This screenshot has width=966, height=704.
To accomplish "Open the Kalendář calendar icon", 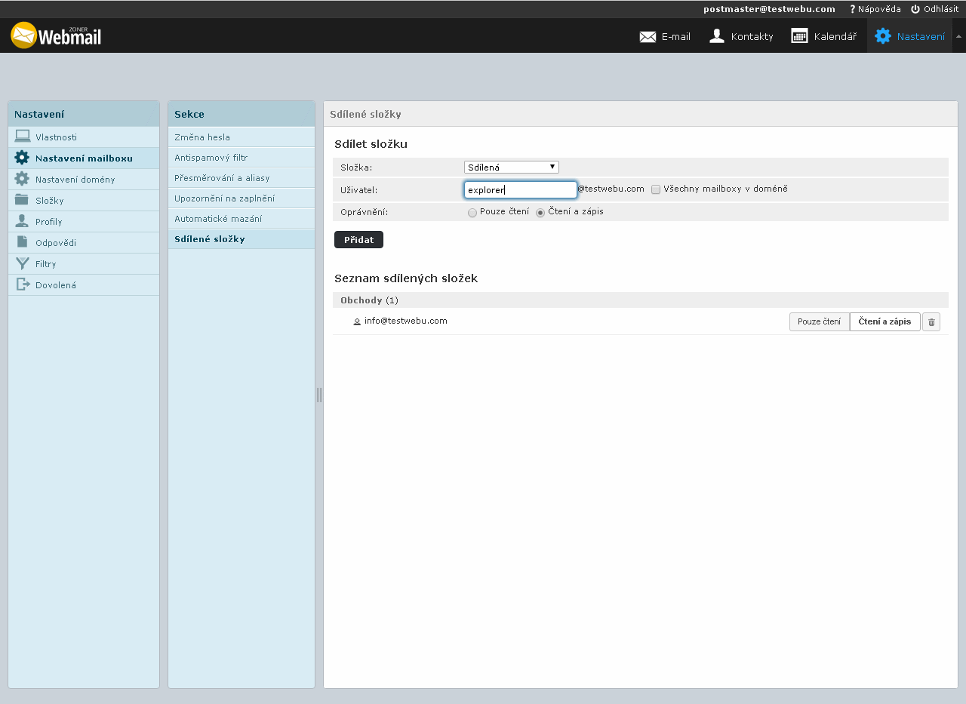I will (799, 36).
